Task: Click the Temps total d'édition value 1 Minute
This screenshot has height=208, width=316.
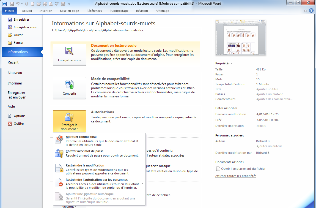Action: click(263, 84)
